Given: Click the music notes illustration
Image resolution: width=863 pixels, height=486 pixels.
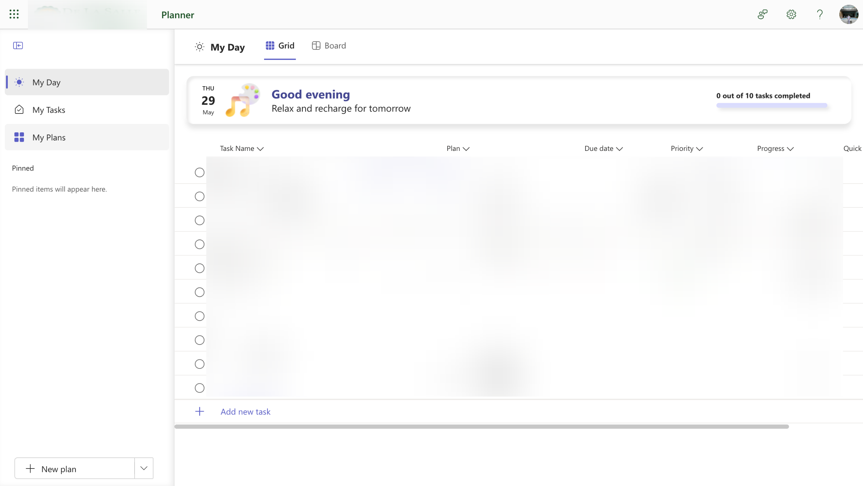Looking at the screenshot, I should pyautogui.click(x=242, y=100).
